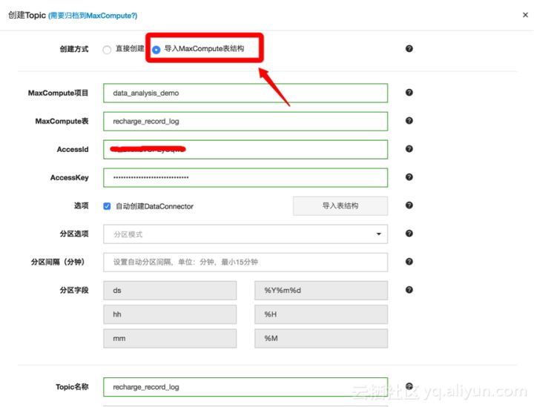Click help icon beside MaxCompute项目 field

409,93
